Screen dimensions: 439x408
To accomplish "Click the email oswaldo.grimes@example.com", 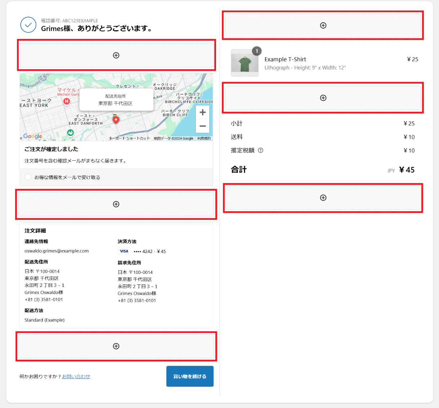I will point(57,251).
